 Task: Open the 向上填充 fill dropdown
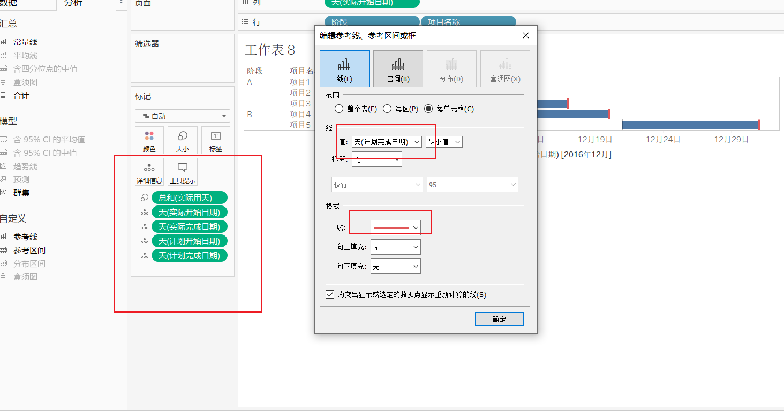[395, 247]
